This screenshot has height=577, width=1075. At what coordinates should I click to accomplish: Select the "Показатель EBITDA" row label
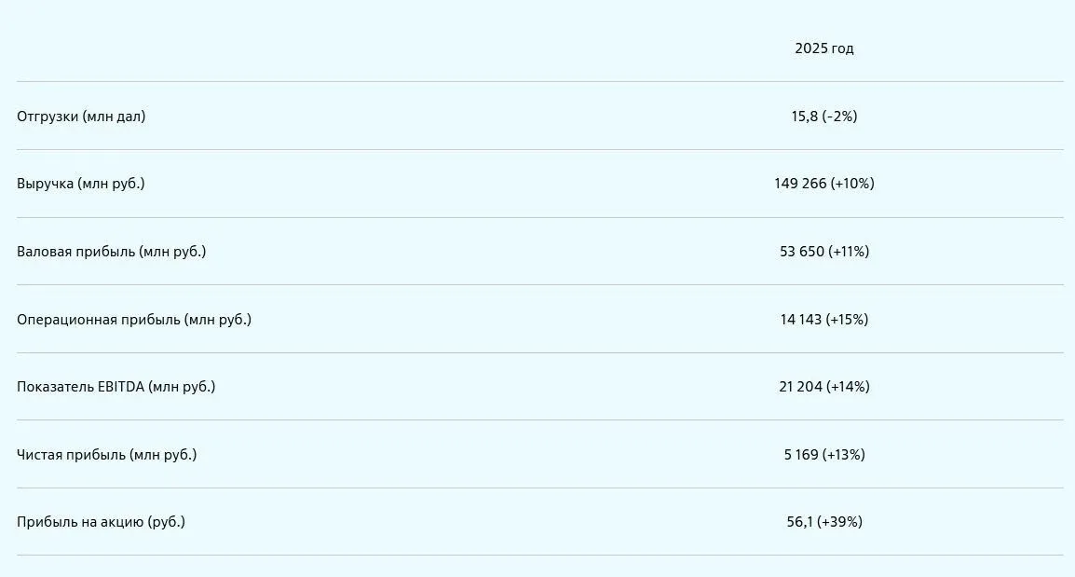click(116, 387)
